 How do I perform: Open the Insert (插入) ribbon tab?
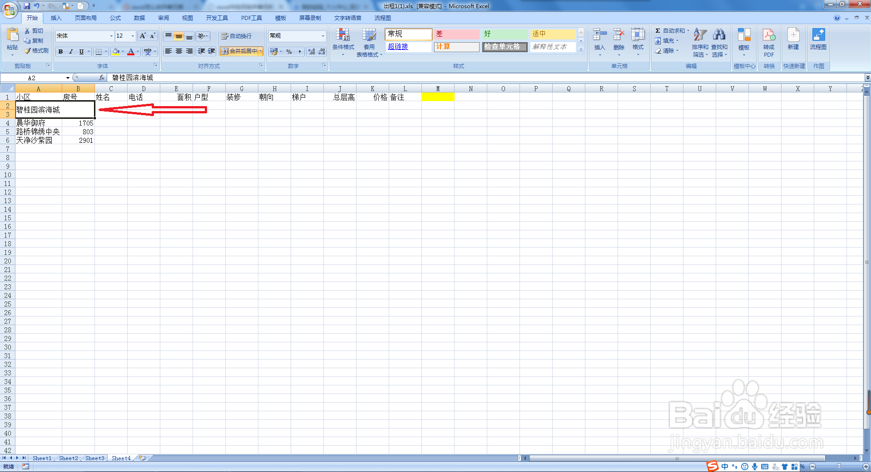pos(56,18)
